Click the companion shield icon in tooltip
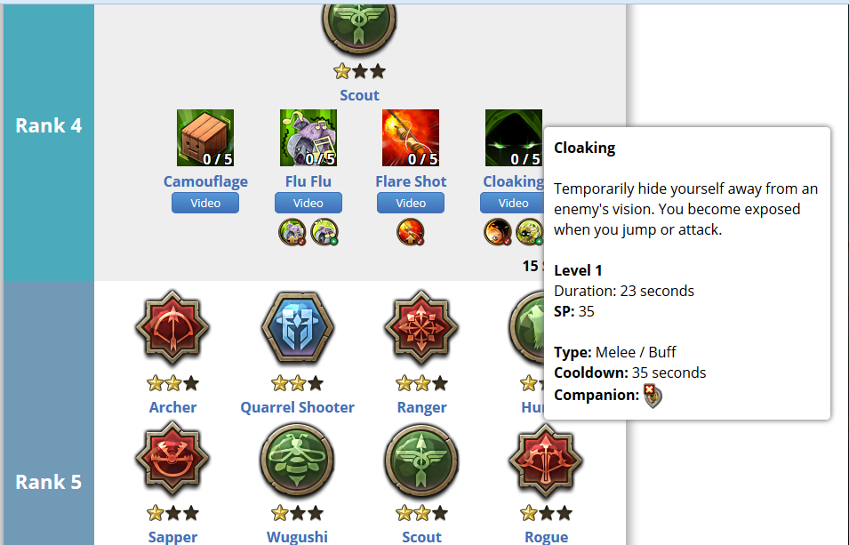849x545 pixels. (x=653, y=396)
